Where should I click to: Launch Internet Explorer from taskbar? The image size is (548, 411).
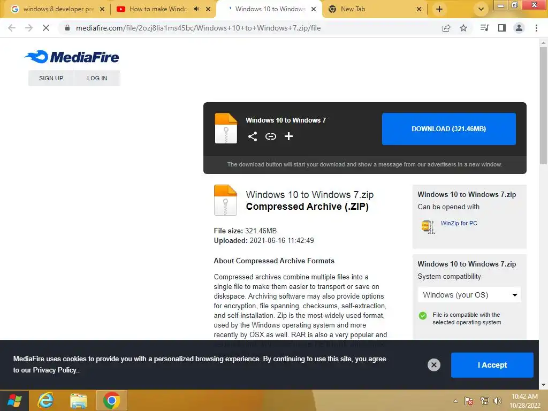tap(46, 400)
